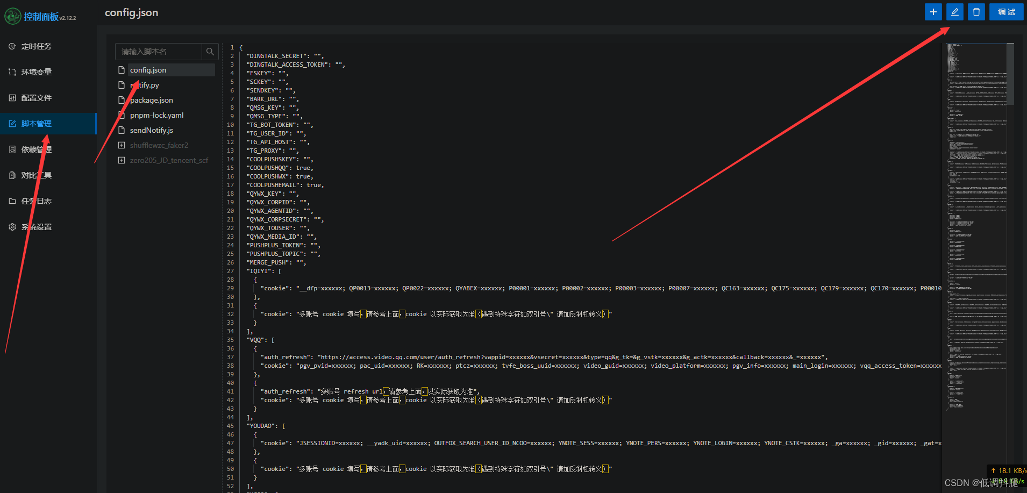Image resolution: width=1027 pixels, height=493 pixels.
Task: Click the config.json page title
Action: 131,12
